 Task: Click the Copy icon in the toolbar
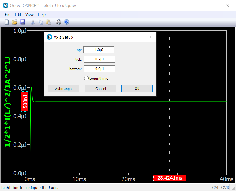coord(40,22)
